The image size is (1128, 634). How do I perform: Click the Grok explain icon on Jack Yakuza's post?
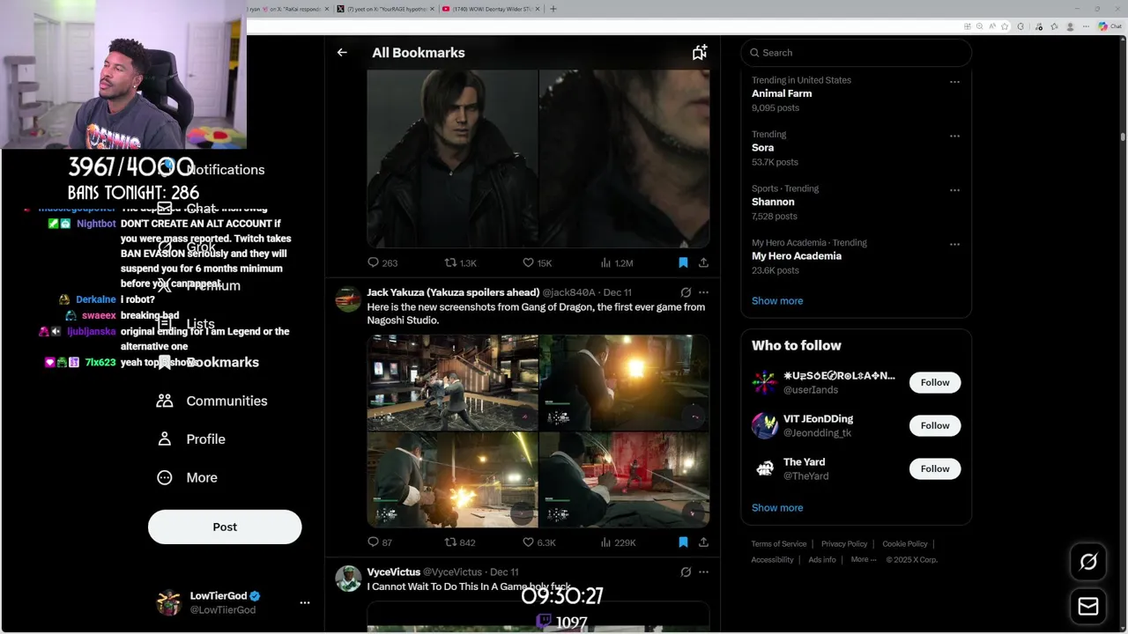(686, 292)
